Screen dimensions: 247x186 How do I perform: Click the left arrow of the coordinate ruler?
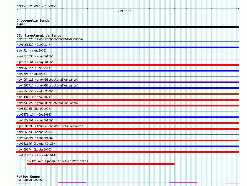point(17,9)
